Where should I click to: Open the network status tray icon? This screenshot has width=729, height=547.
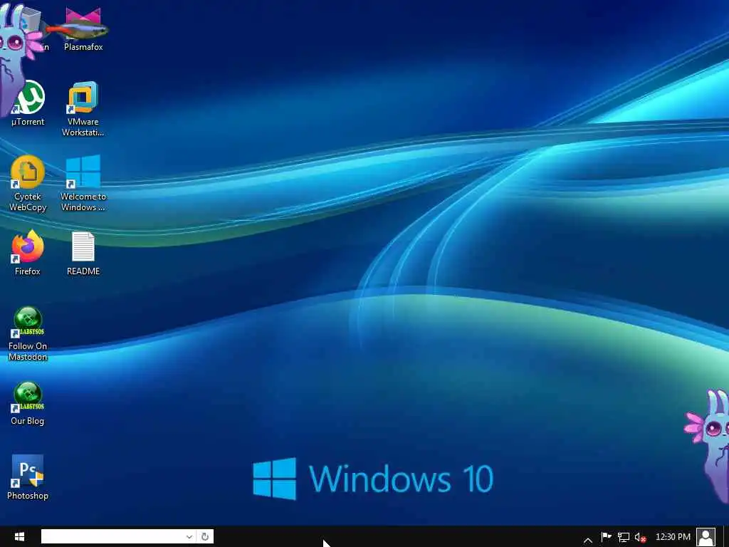click(624, 537)
